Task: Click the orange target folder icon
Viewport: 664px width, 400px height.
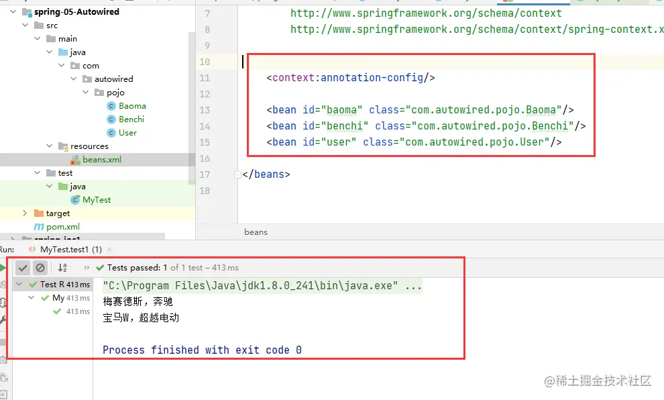Action: (39, 213)
